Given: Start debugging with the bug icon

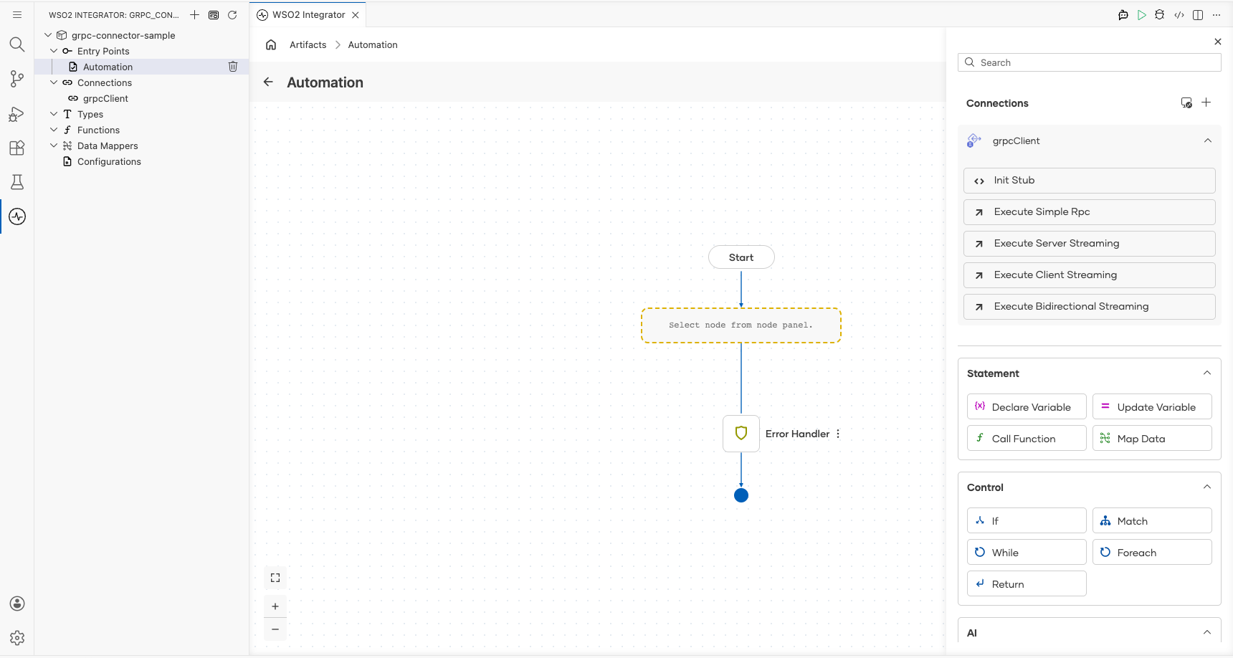Looking at the screenshot, I should 1160,14.
